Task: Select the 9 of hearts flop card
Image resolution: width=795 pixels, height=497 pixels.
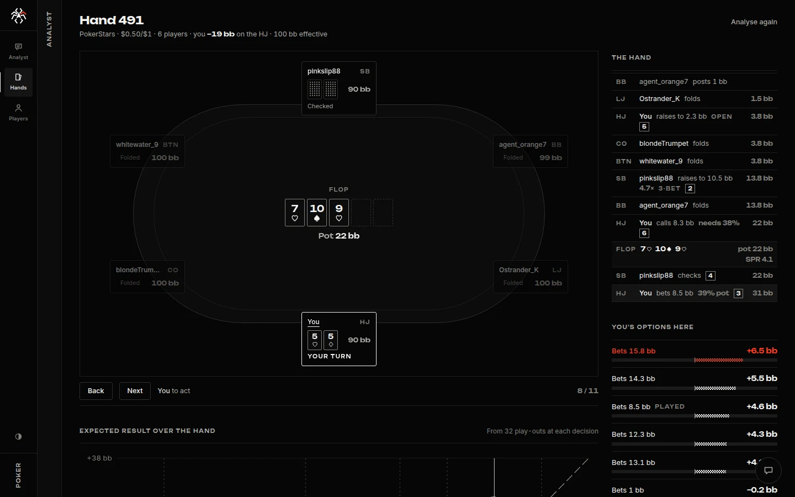Action: click(x=339, y=213)
